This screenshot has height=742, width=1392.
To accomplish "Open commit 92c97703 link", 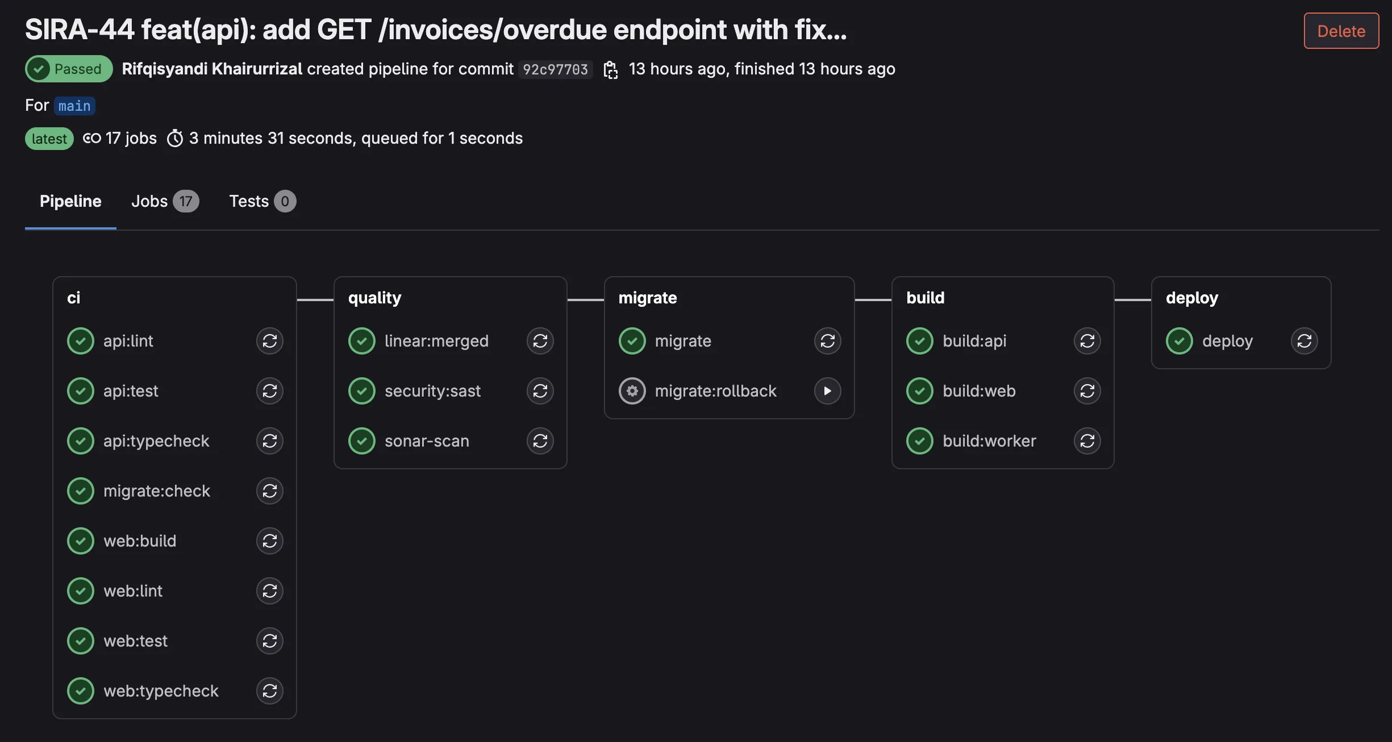I will tap(555, 69).
